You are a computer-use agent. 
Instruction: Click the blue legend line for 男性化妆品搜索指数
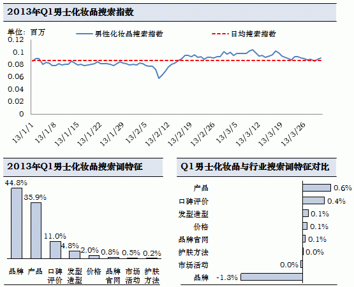[x=84, y=34]
